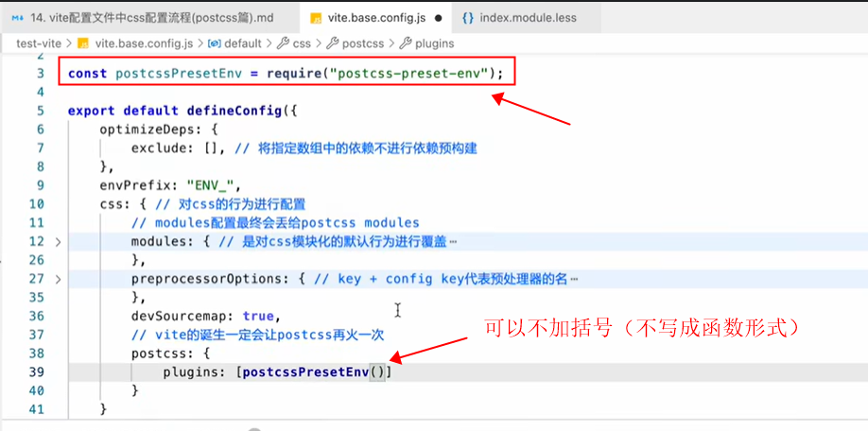Screen dimensions: 868x431
Task: Click the "postcss-preset-env" string in require
Action: click(x=409, y=73)
